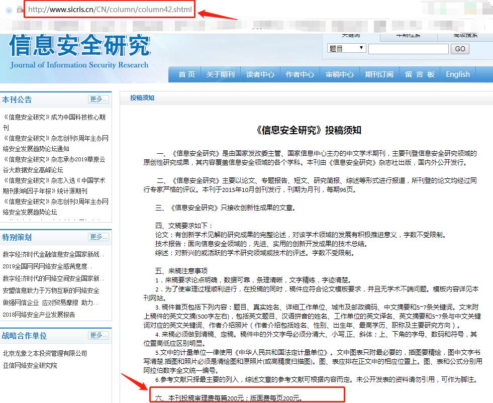The image size is (493, 403).
Task: Expand 更多 in 战略合作单位 section
Action: click(x=98, y=335)
